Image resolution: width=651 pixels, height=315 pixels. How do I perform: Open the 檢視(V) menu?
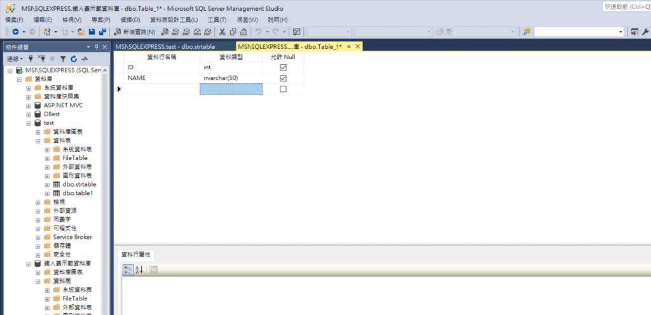72,20
